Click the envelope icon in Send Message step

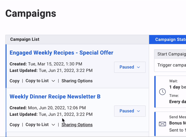[x=162, y=124]
